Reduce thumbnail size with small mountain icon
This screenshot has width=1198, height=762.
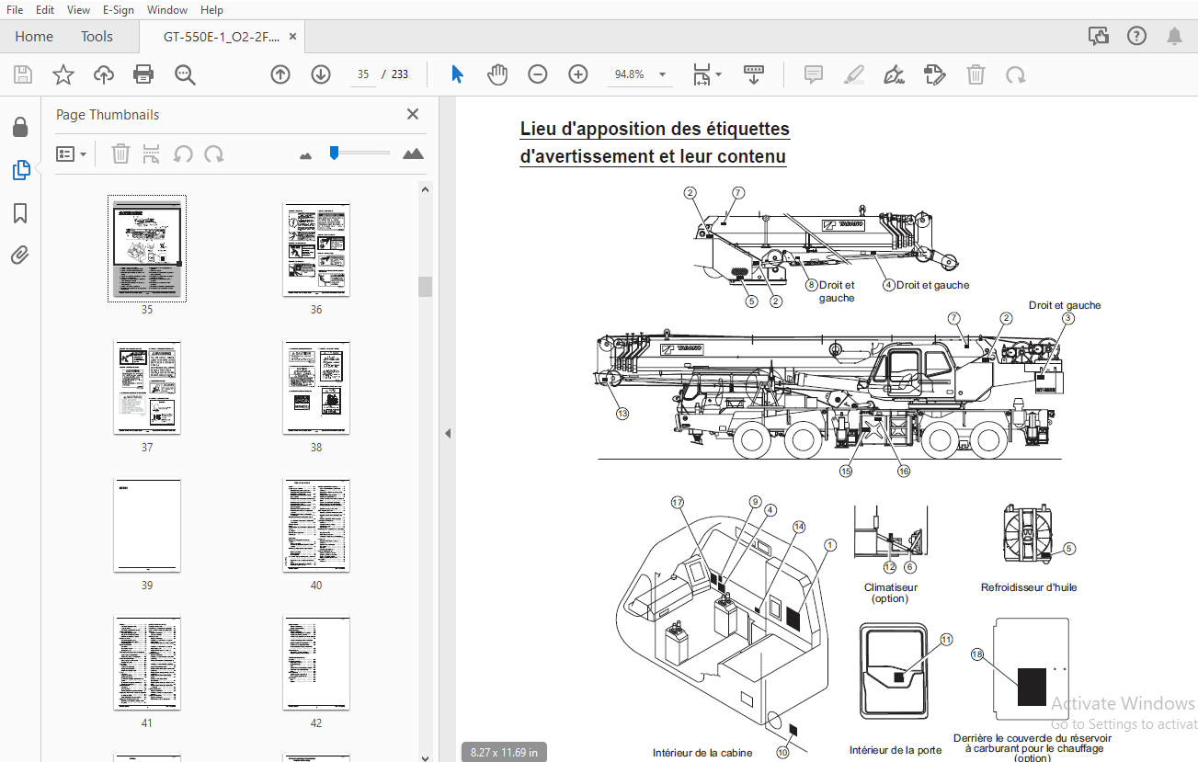pyautogui.click(x=306, y=155)
